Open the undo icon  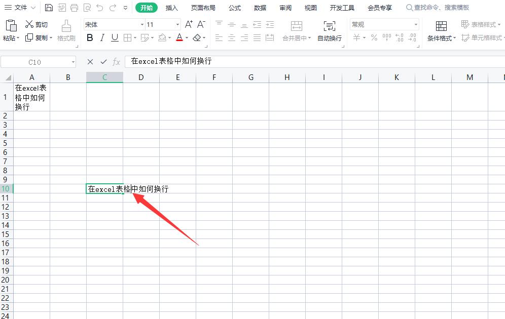click(100, 8)
